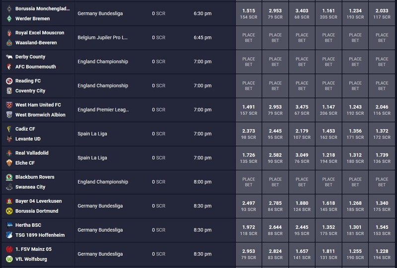Click the Blackburn Rovers crest icon
Viewport: 397px width, 268px height.
click(x=9, y=177)
